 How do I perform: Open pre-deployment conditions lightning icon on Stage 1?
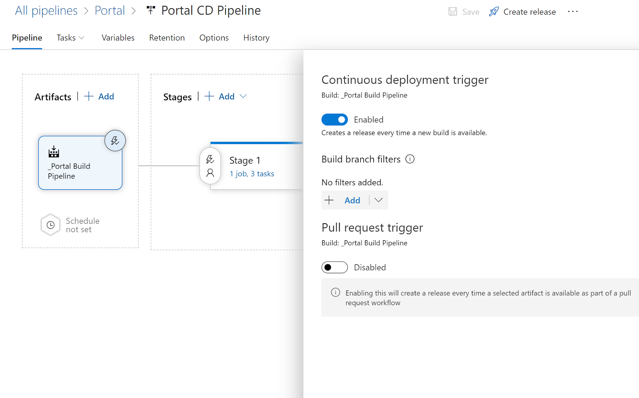pyautogui.click(x=210, y=160)
